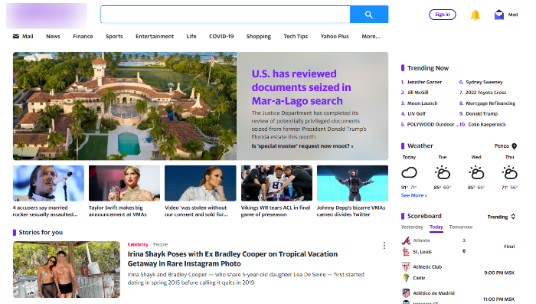Click trending topic Jill McGill
The width and height of the screenshot is (536, 304).
(417, 93)
